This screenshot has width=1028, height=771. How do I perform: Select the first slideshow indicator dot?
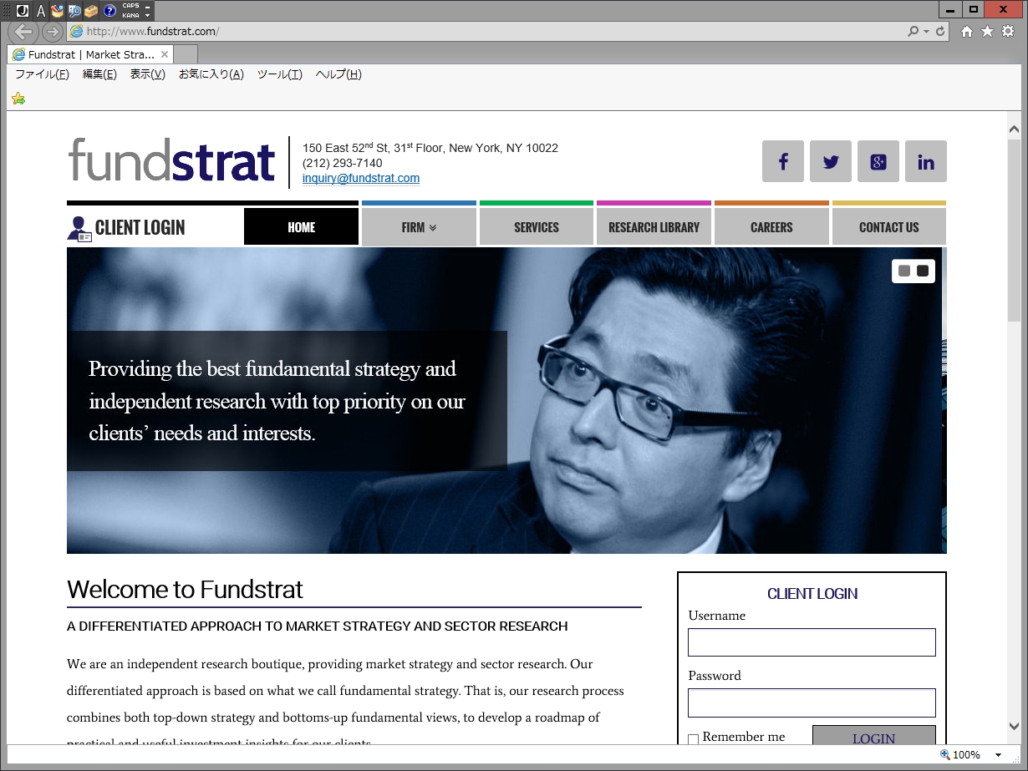pyautogui.click(x=904, y=271)
